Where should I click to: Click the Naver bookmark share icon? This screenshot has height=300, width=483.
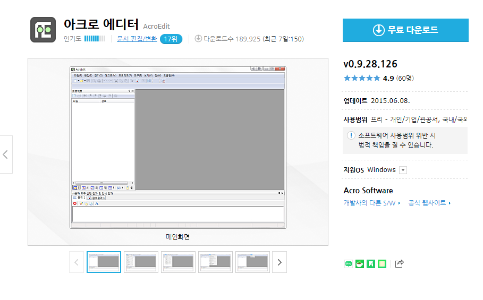tap(371, 264)
